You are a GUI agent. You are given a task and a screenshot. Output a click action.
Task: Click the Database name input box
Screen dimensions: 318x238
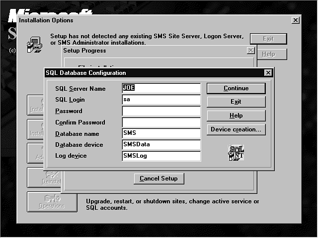(161, 133)
